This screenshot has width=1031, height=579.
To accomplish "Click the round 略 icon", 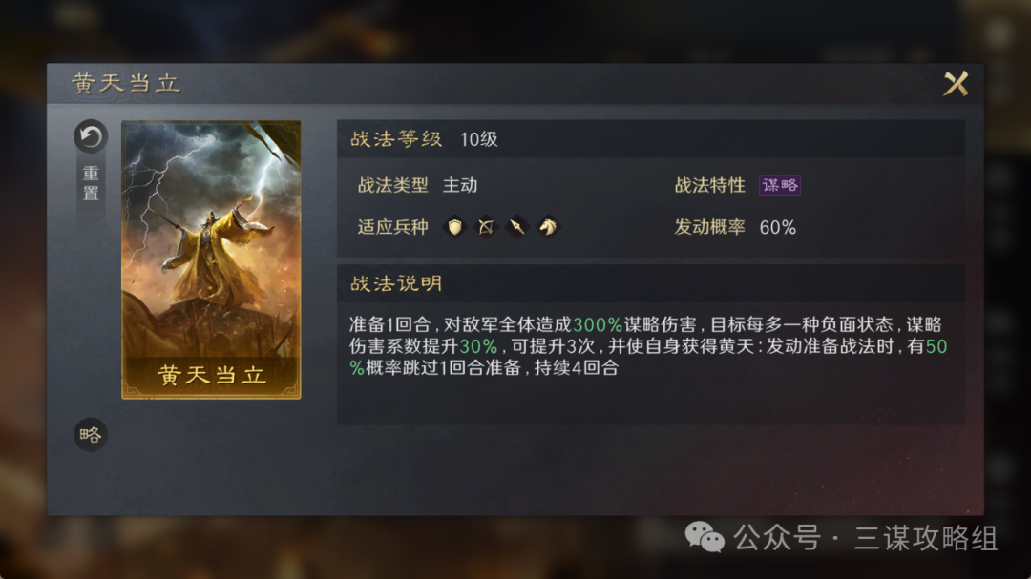I will point(91,434).
